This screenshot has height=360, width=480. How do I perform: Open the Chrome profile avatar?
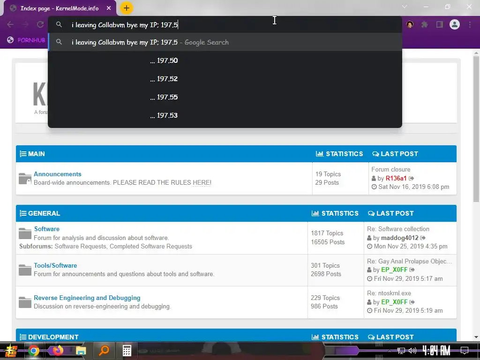pyautogui.click(x=455, y=24)
